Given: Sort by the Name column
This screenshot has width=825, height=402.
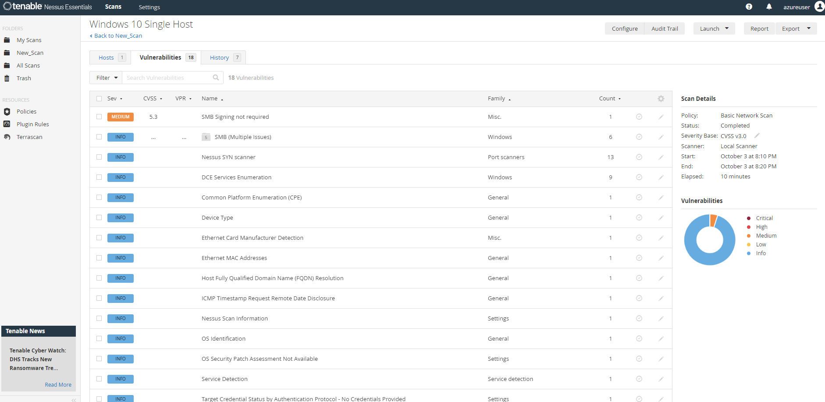Looking at the screenshot, I should [212, 99].
